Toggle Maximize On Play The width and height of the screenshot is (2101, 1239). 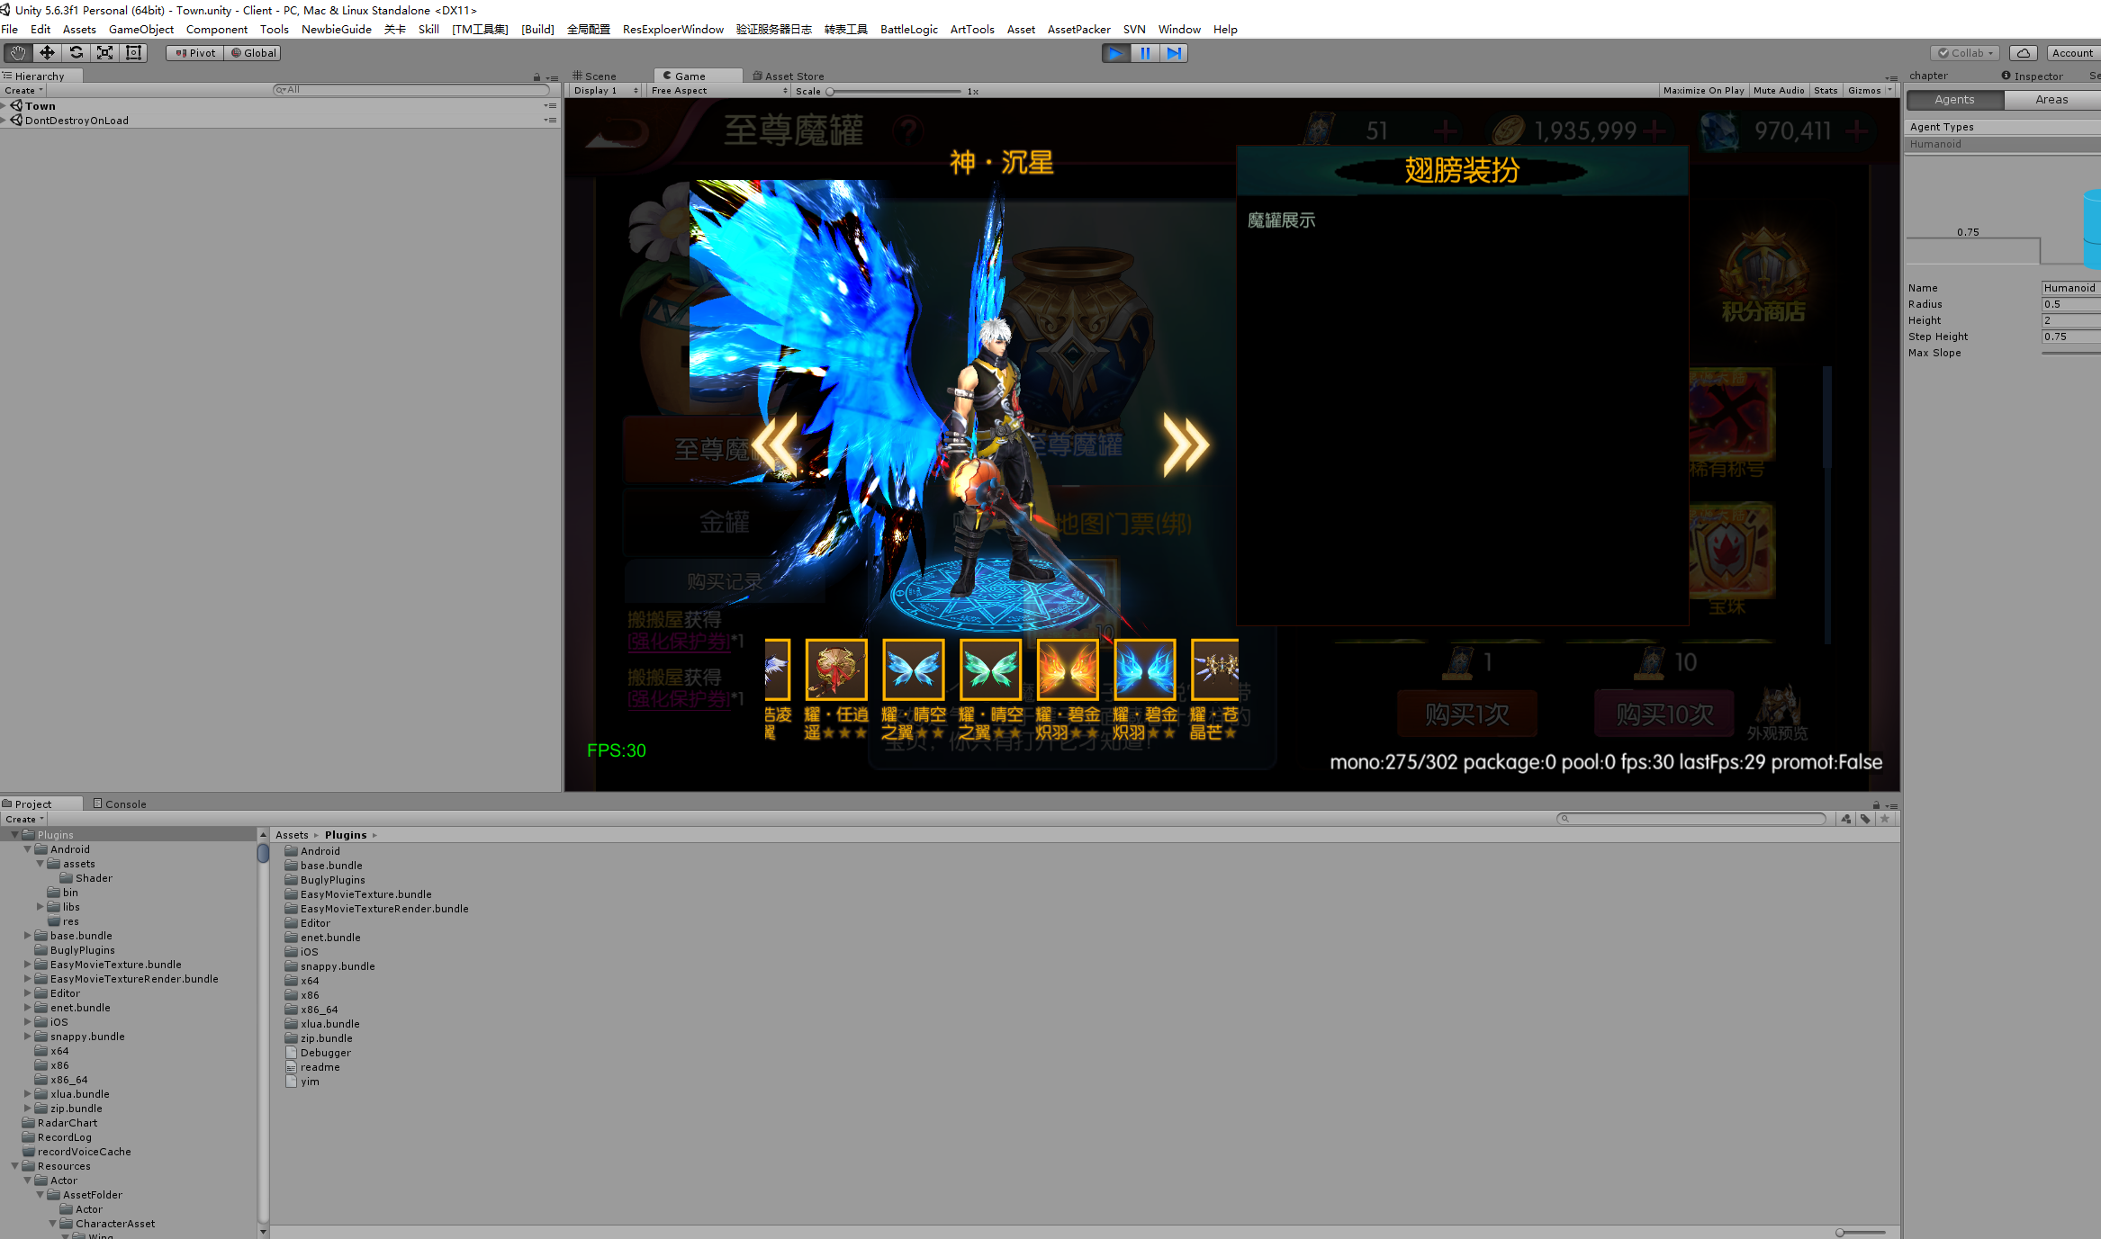pos(1703,91)
